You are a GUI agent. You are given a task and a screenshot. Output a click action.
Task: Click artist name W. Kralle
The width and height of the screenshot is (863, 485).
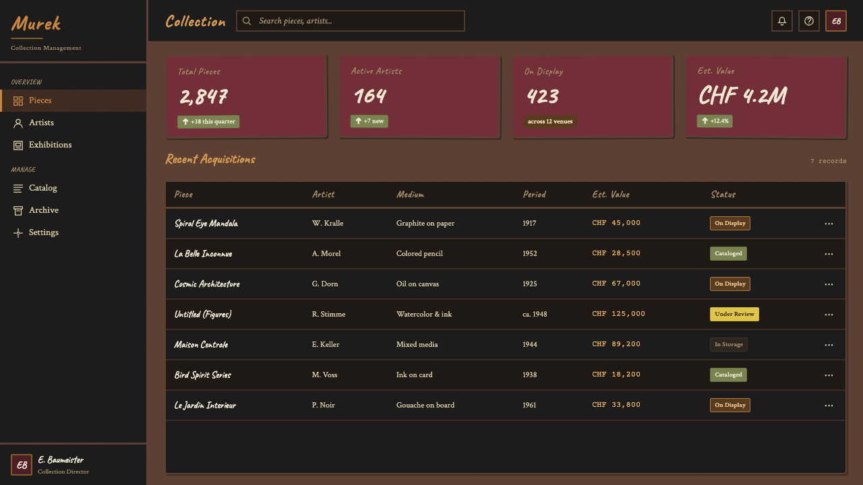pos(326,224)
